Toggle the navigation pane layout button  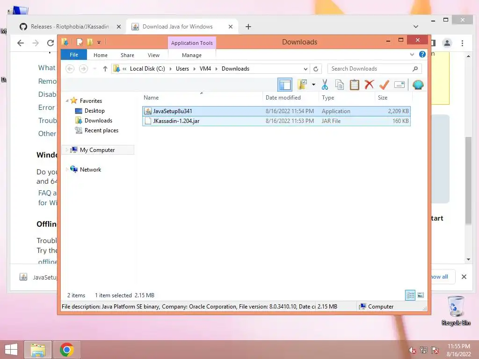click(285, 85)
